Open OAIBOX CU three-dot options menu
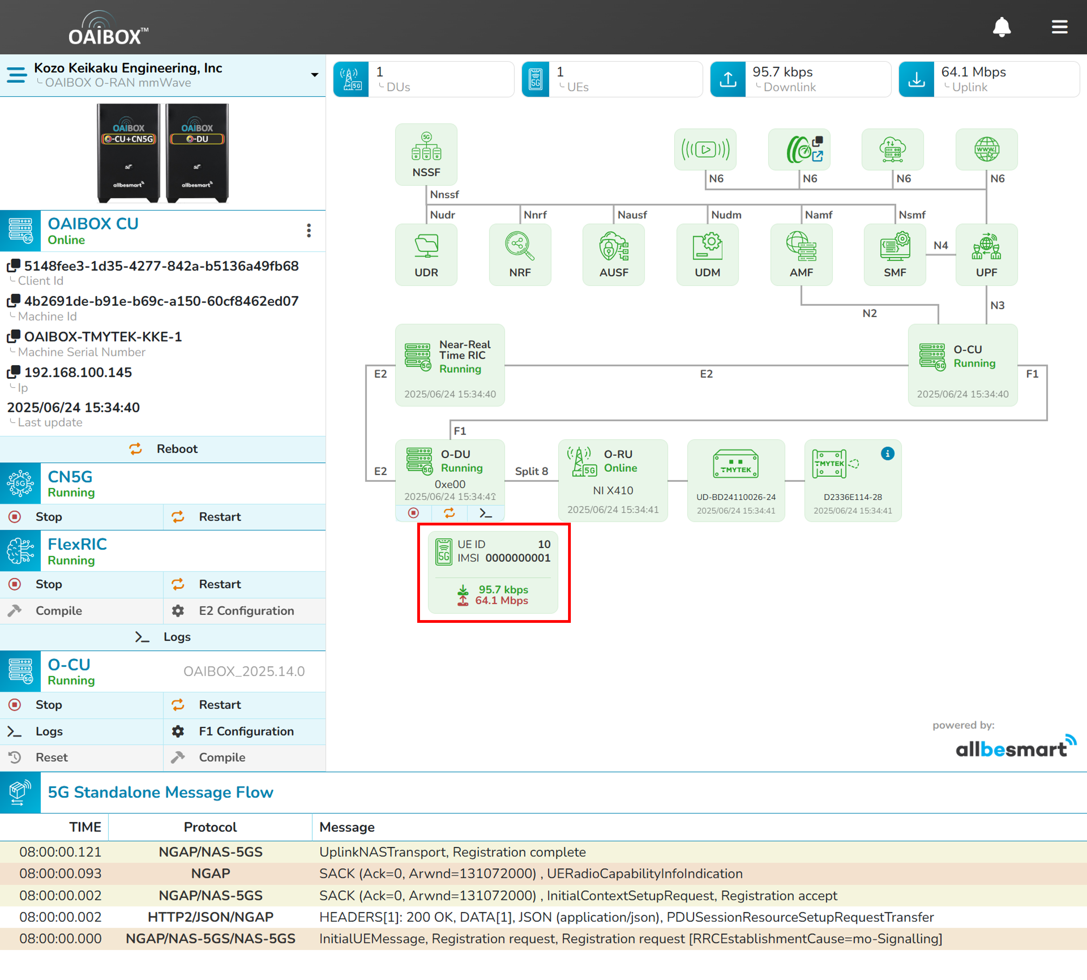This screenshot has width=1087, height=980. tap(308, 230)
